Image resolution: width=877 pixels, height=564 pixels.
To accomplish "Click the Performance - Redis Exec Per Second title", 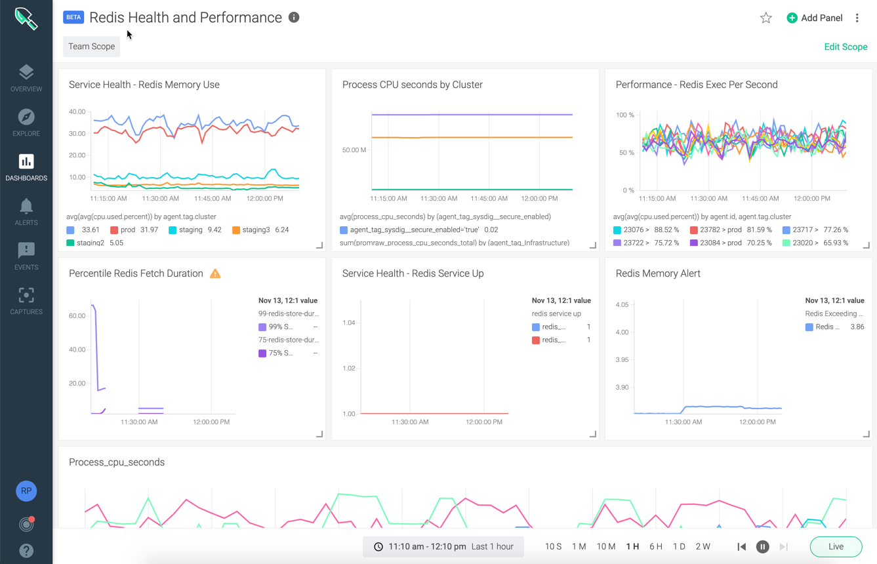I will [697, 85].
